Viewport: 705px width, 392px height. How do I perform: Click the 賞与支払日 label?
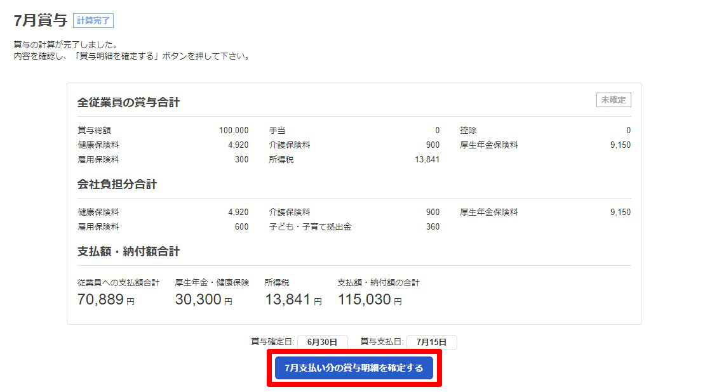pos(382,342)
